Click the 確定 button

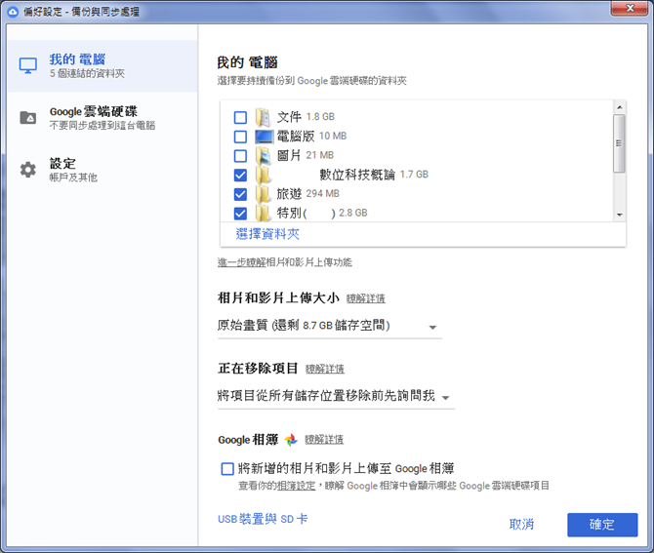point(602,525)
